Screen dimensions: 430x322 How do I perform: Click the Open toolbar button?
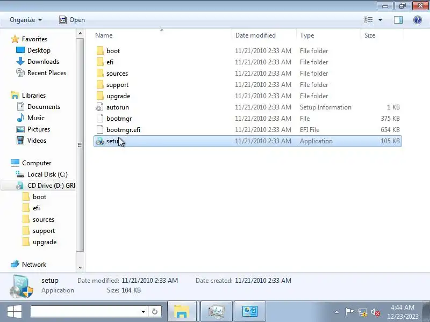coord(72,20)
